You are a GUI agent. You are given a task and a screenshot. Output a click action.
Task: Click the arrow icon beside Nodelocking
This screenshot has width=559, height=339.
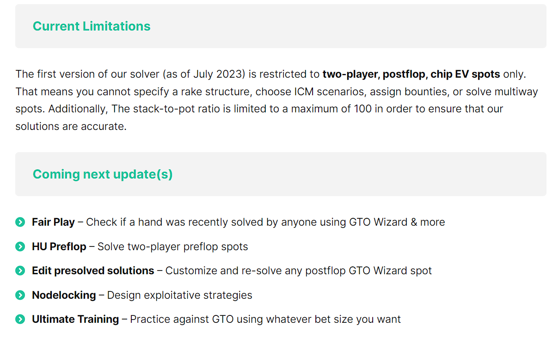[20, 295]
